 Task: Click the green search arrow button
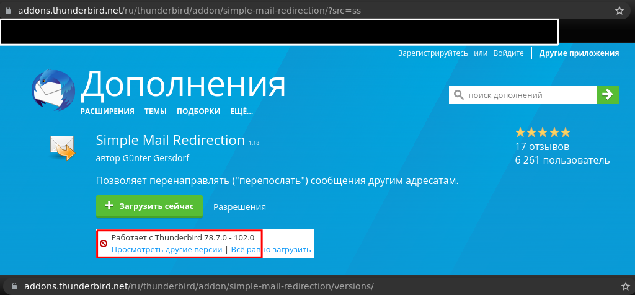click(608, 95)
